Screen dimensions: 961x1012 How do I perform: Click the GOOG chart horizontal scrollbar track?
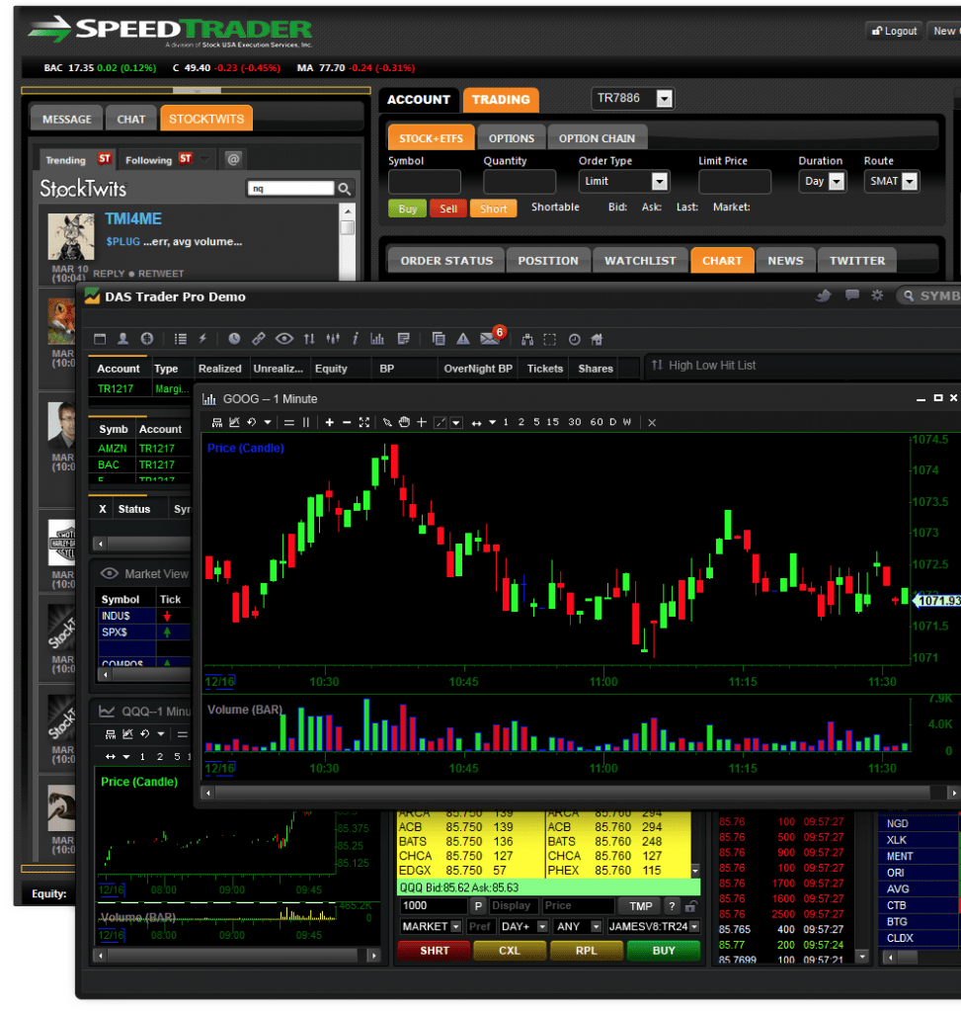click(x=572, y=792)
